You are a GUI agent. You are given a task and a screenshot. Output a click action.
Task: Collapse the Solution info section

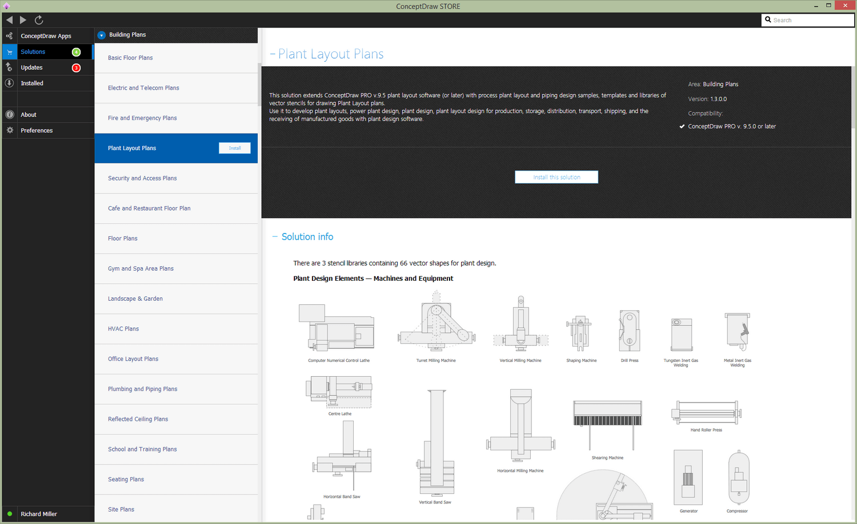tap(275, 237)
